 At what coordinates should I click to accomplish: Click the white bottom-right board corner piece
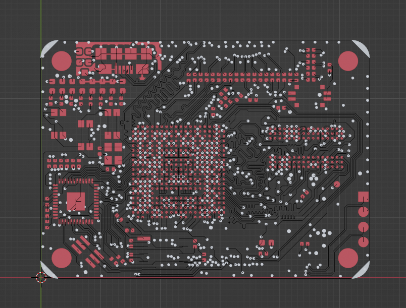363,272
